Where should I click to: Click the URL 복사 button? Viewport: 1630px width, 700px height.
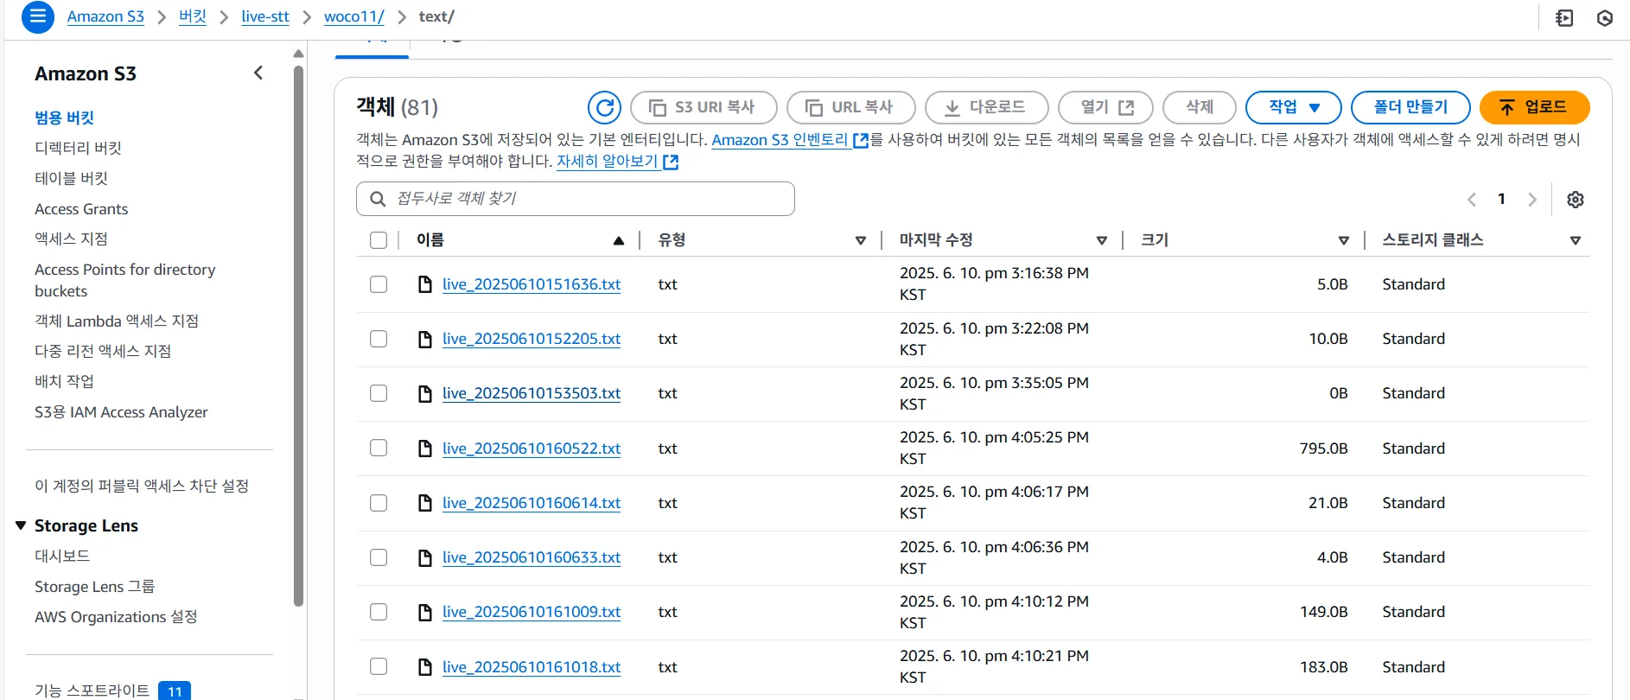coord(850,107)
